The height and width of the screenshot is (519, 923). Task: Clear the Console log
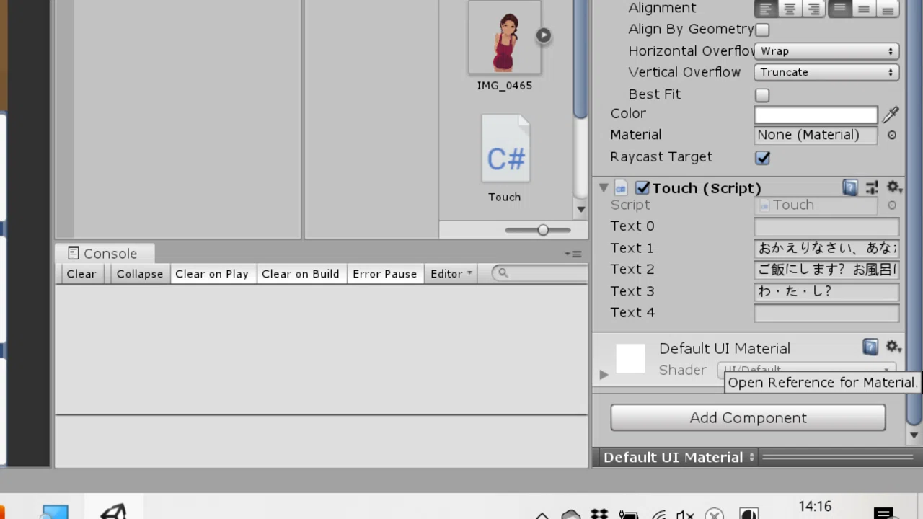click(81, 274)
